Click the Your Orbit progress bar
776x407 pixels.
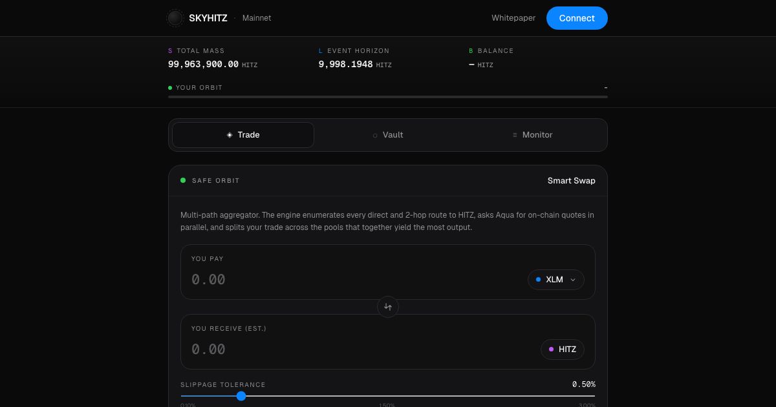pos(388,97)
